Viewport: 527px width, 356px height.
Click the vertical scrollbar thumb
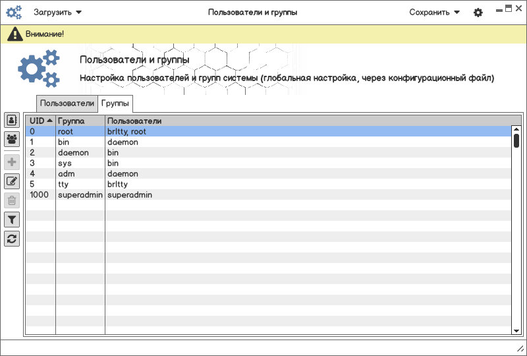(x=516, y=140)
